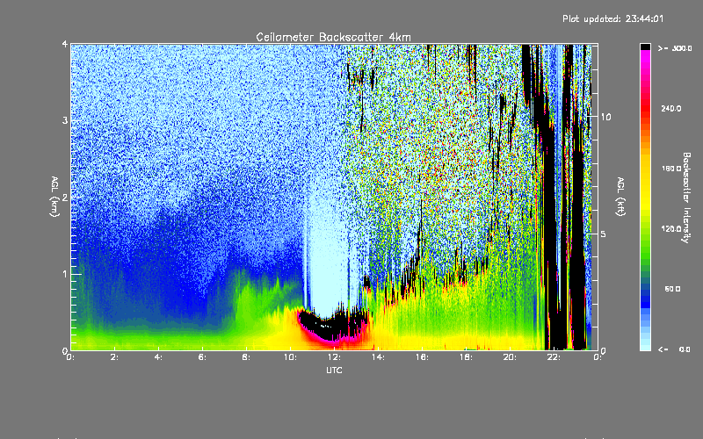
Task: Click the '60.0' colorbar value label
Action: pos(672,289)
